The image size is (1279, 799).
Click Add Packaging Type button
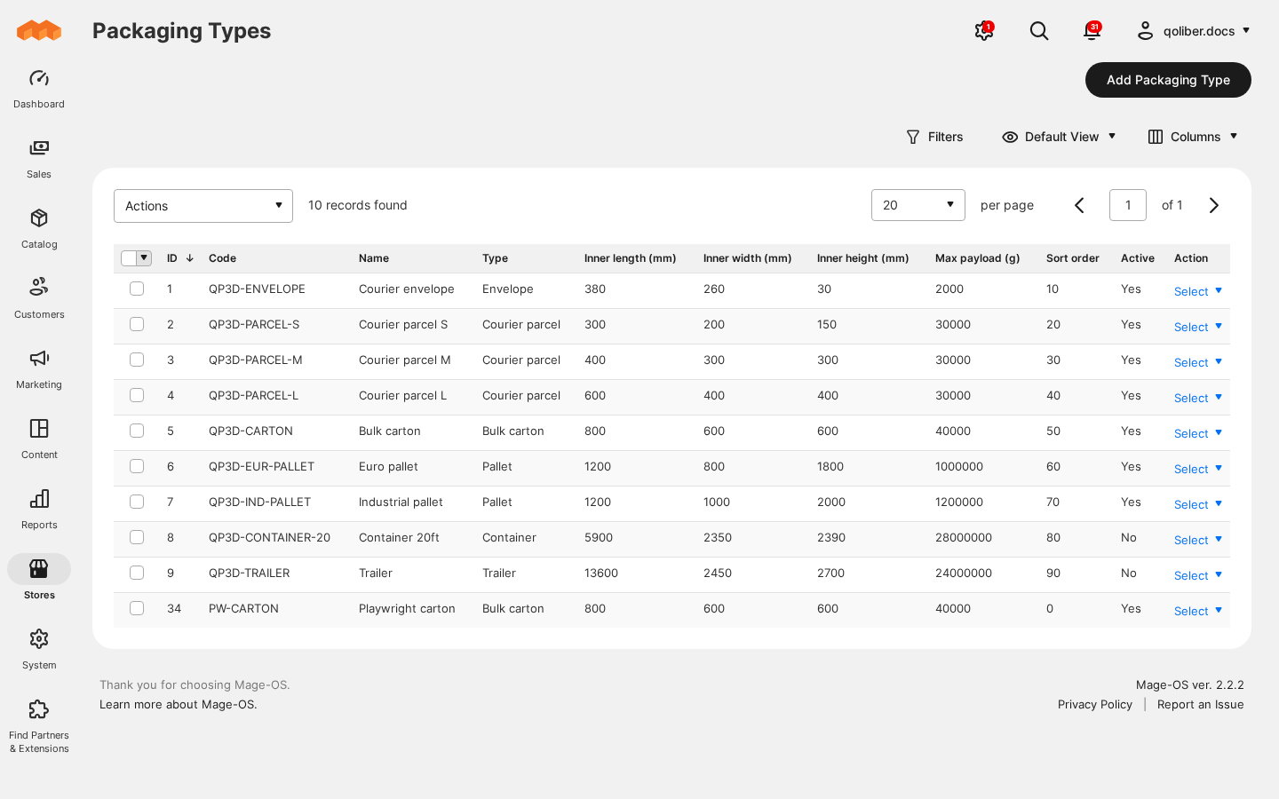click(x=1168, y=80)
